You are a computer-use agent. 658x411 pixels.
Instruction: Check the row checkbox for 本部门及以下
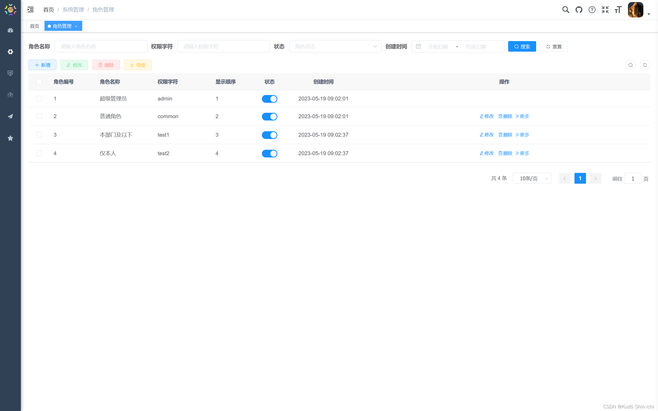pyautogui.click(x=39, y=135)
